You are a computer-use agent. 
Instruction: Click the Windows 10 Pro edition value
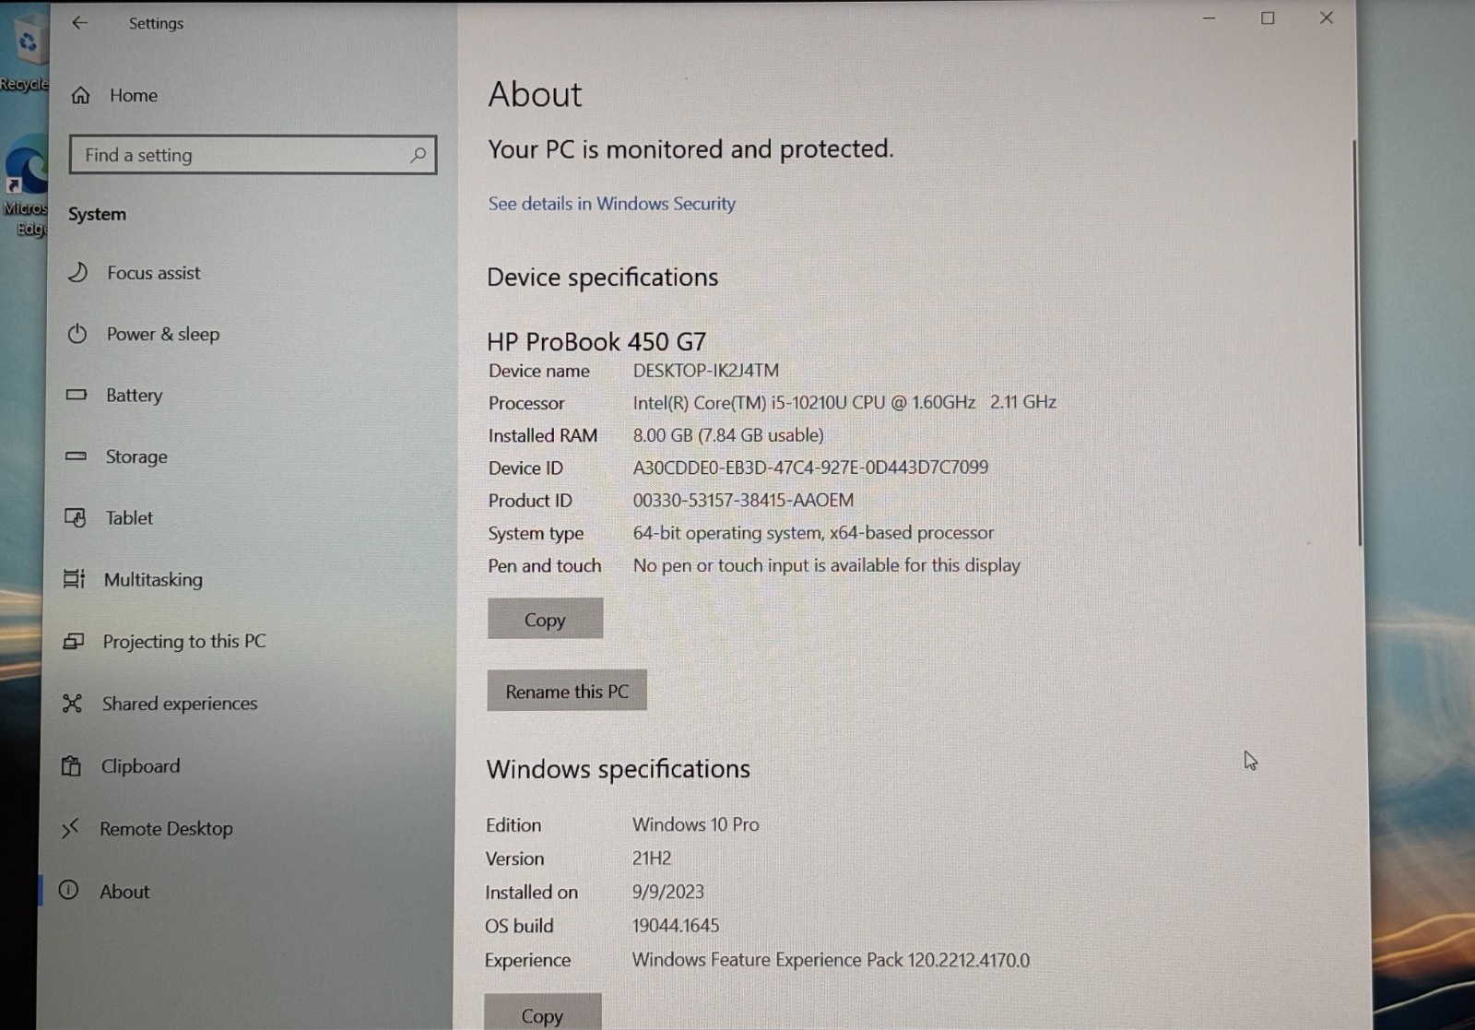coord(695,824)
